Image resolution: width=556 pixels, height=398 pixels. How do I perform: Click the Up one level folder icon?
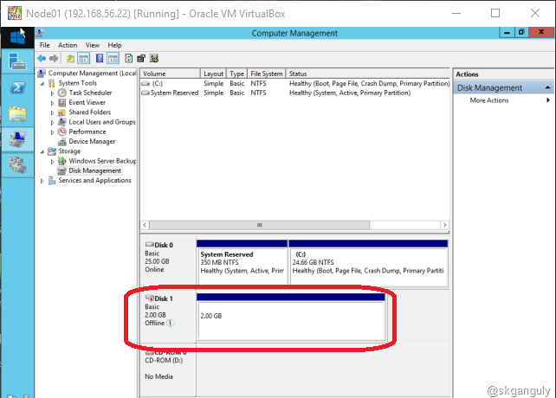70,58
